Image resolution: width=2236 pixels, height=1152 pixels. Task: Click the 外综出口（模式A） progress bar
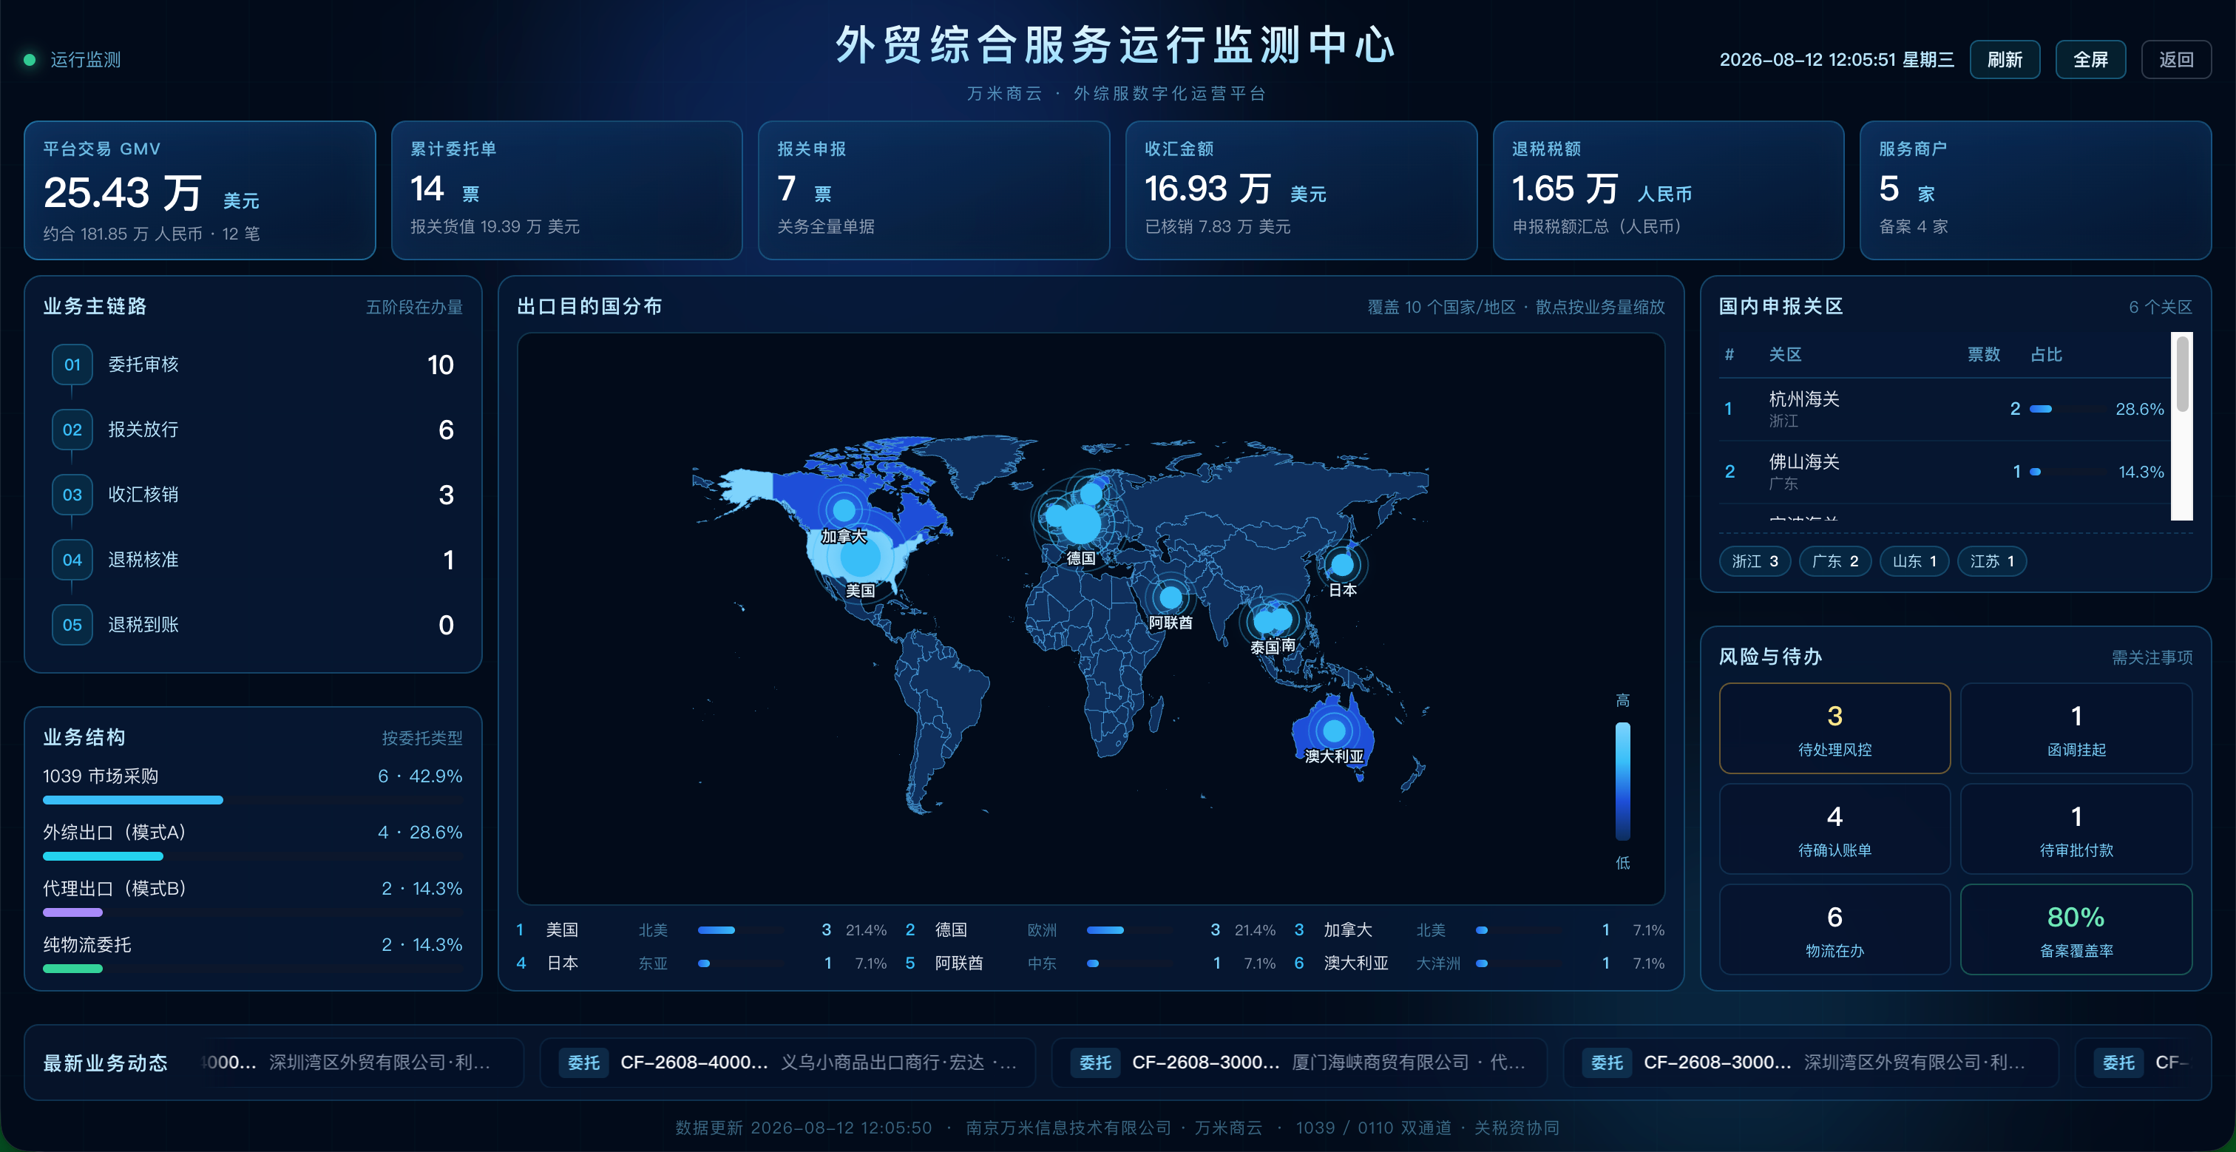pyautogui.click(x=253, y=856)
